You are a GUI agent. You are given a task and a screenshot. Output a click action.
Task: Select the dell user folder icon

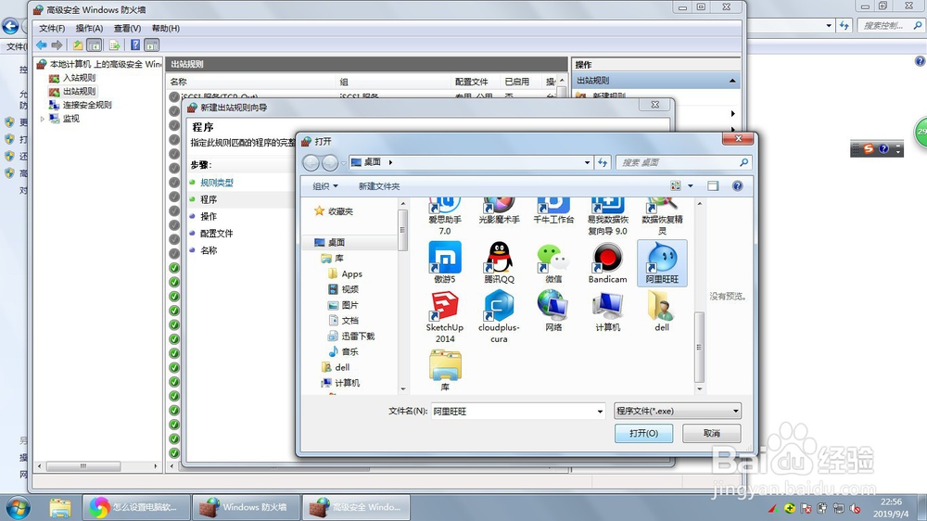(662, 311)
